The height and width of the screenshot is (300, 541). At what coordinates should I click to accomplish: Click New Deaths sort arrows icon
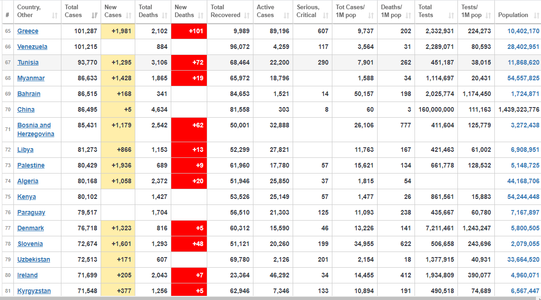coord(200,16)
